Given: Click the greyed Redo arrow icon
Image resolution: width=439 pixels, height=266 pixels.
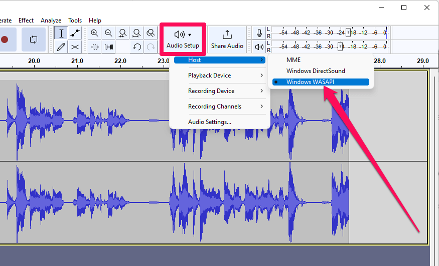Looking at the screenshot, I should coord(151,46).
